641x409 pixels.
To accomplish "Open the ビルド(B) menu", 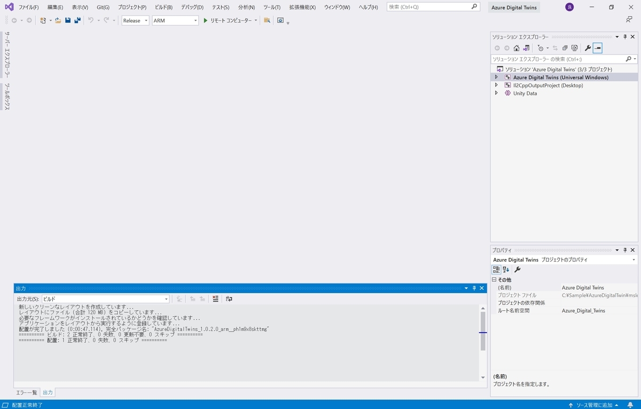I will click(x=163, y=7).
